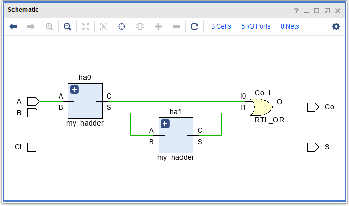The height and width of the screenshot is (206, 349).
Task: Click the Select Area tool icon
Action: pos(104,26)
